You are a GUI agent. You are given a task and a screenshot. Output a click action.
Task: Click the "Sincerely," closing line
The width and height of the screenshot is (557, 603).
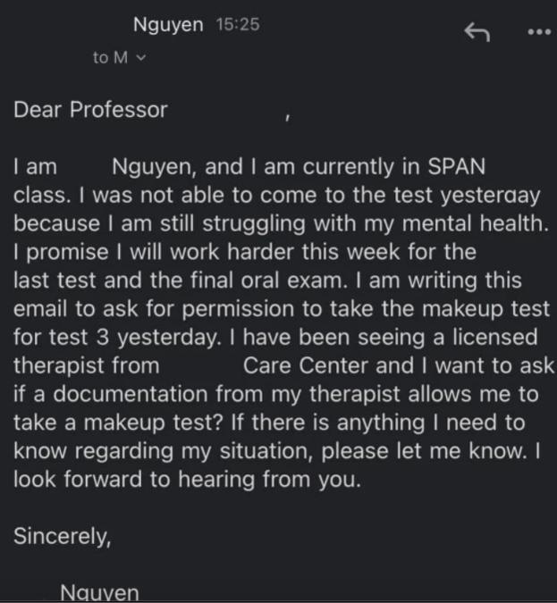[x=63, y=536]
